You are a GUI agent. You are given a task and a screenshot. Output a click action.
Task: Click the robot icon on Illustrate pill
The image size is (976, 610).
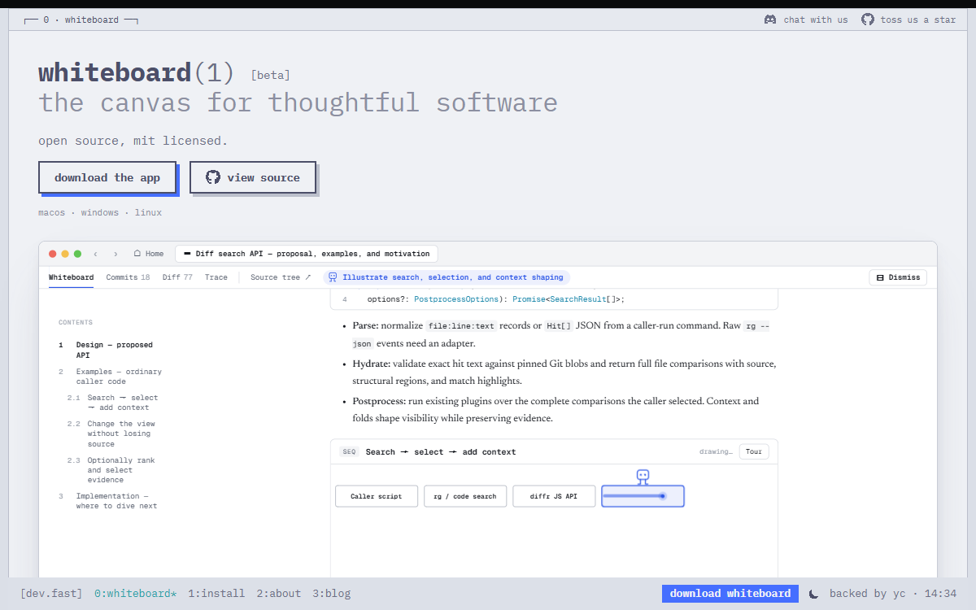point(333,277)
